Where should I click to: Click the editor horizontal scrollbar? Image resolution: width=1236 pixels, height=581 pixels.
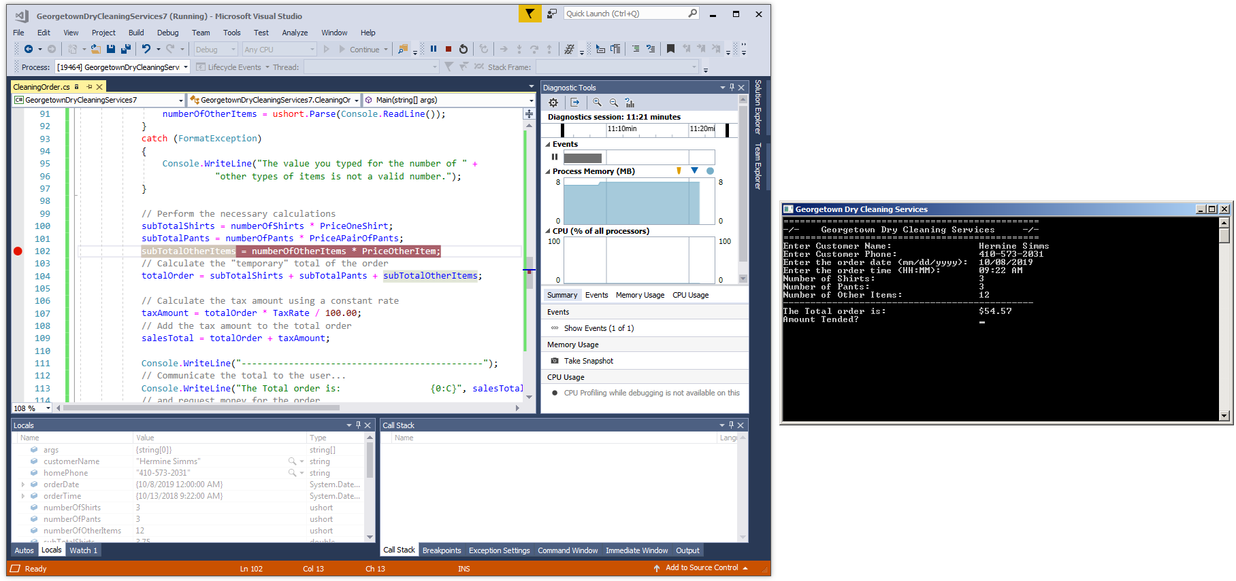pyautogui.click(x=289, y=408)
